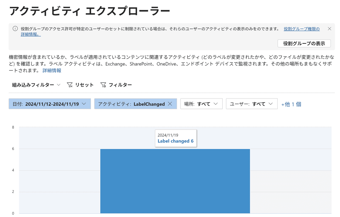
Task: Open the 日付 date range dropdown
Action: (x=50, y=104)
